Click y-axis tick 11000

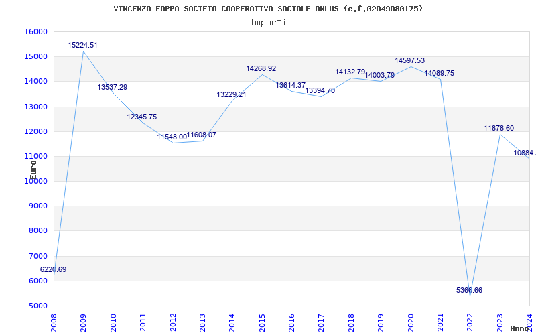click(x=36, y=156)
